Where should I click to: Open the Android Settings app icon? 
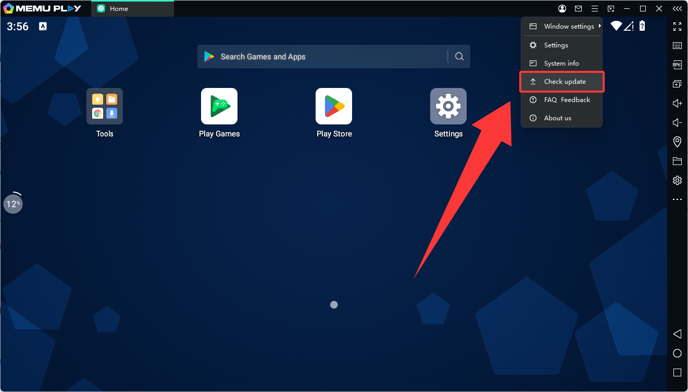pos(448,106)
